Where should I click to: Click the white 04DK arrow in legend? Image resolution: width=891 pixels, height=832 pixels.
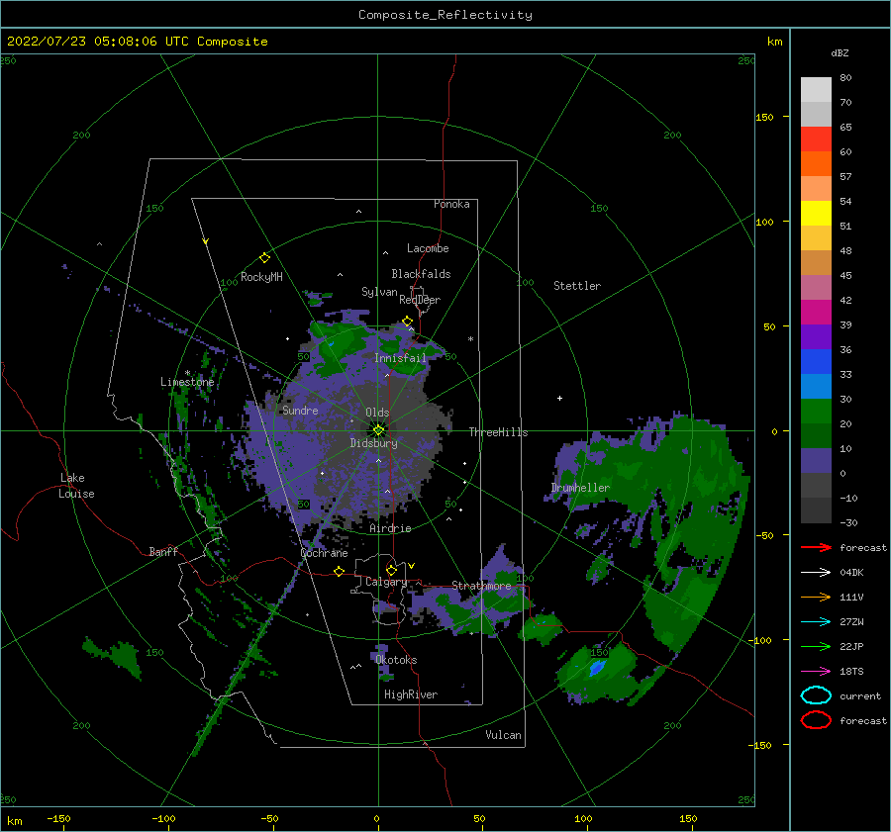[816, 572]
